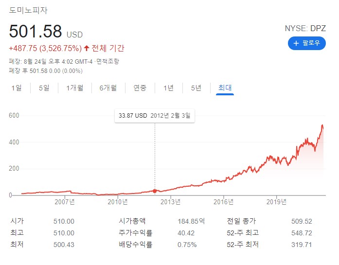Select the 5년 time range tab
The image size is (339, 265).
click(x=196, y=88)
